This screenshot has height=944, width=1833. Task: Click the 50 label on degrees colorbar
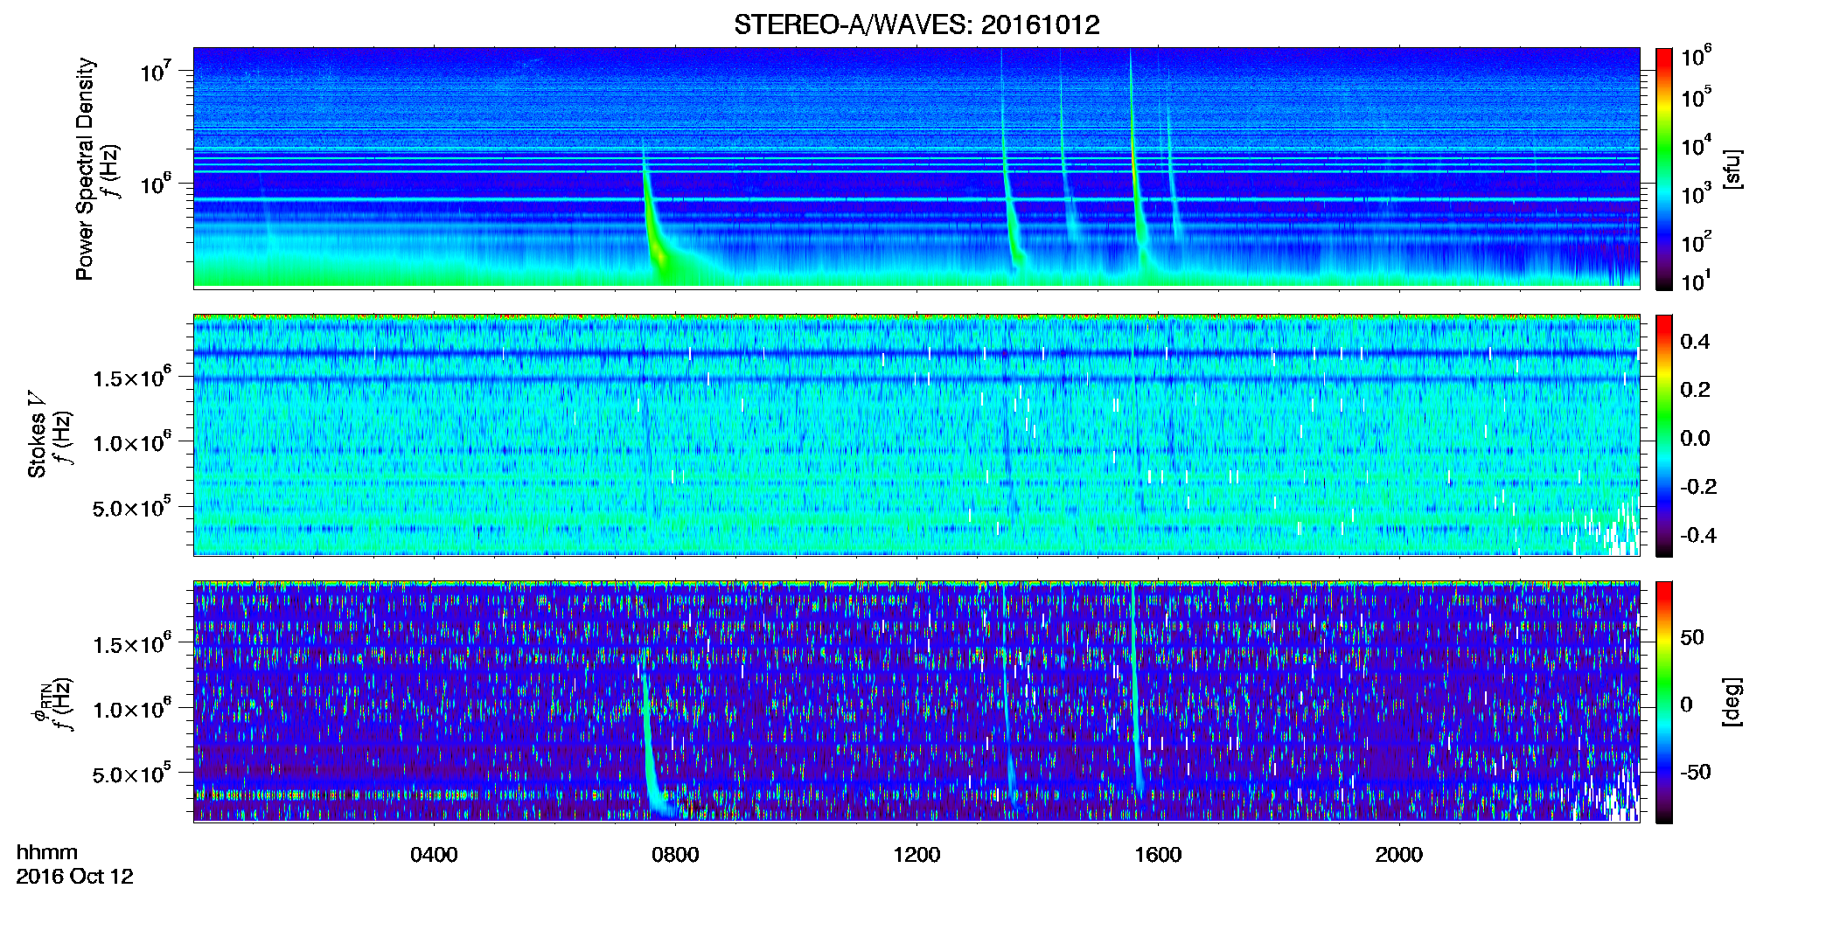pyautogui.click(x=1692, y=637)
